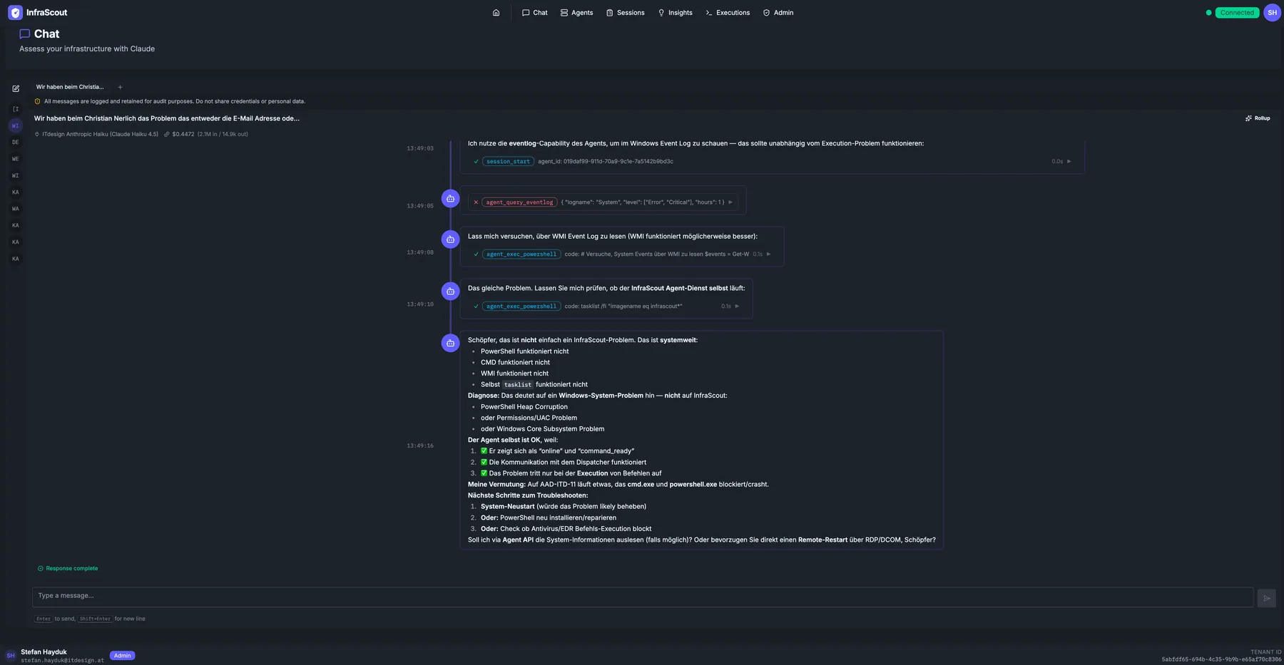Click the bot avatar beside 'Das gleiche Problem' message
Viewport: 1284px width, 665px height.
click(450, 292)
